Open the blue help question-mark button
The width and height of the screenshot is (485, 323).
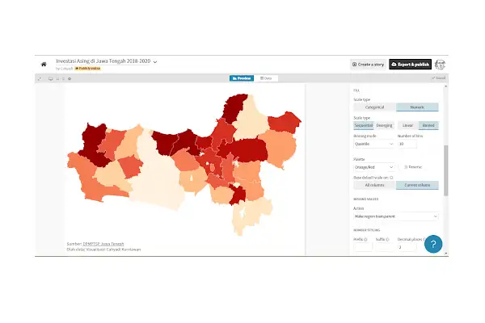433,244
